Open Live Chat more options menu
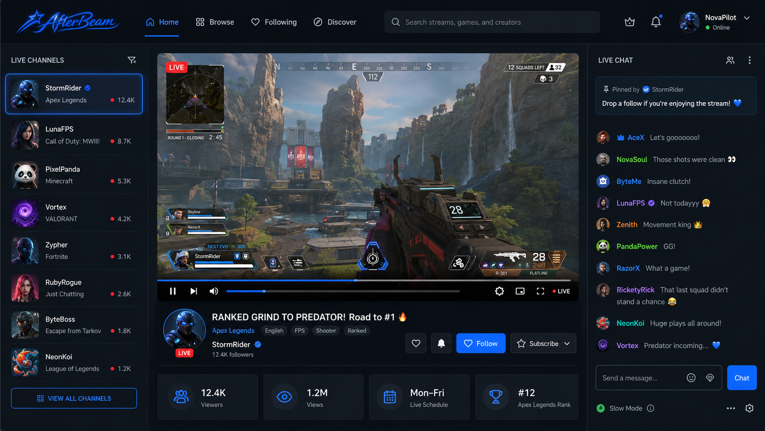Screen dimensions: 765x431 coord(749,60)
